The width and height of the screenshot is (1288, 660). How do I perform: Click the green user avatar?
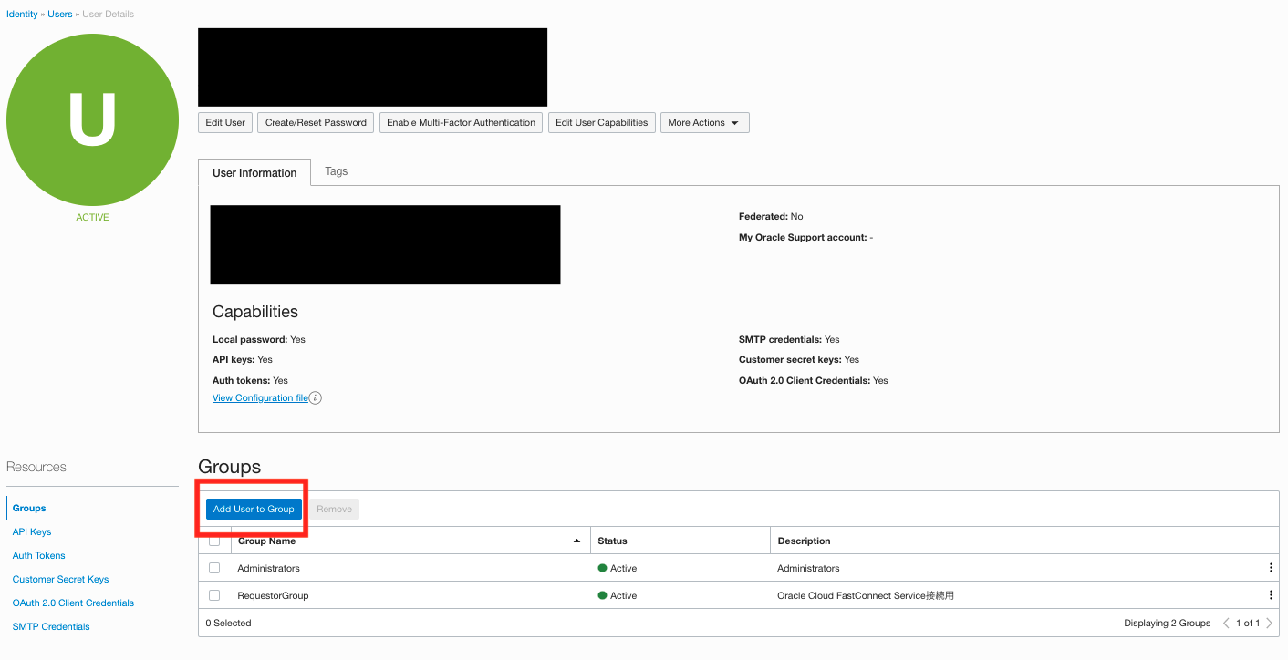coord(92,119)
